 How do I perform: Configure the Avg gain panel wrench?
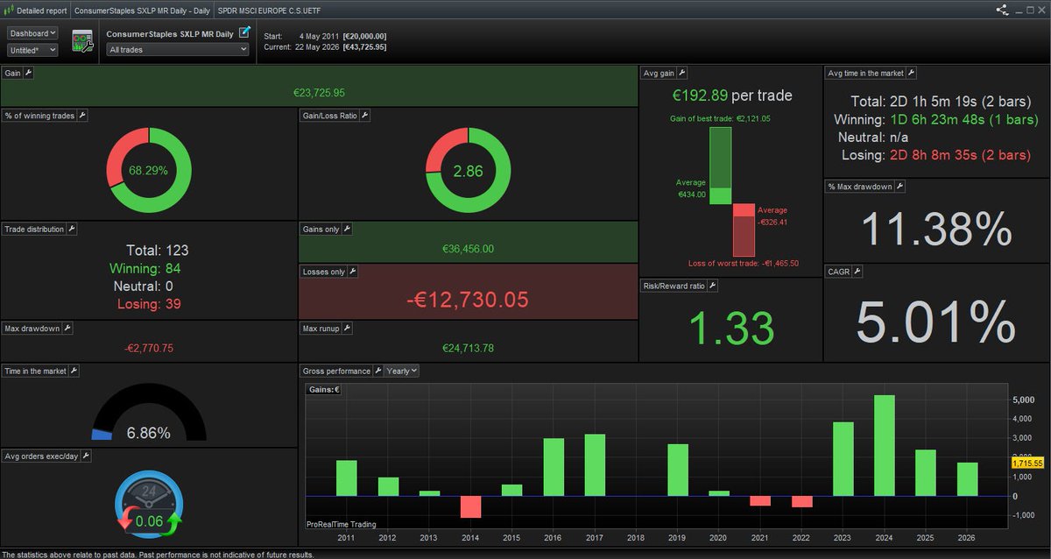point(682,74)
